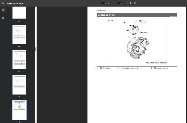Viewport: 187px width, 123px height.
Task: Zoom in using the plus icon
Action: (x=125, y=3)
